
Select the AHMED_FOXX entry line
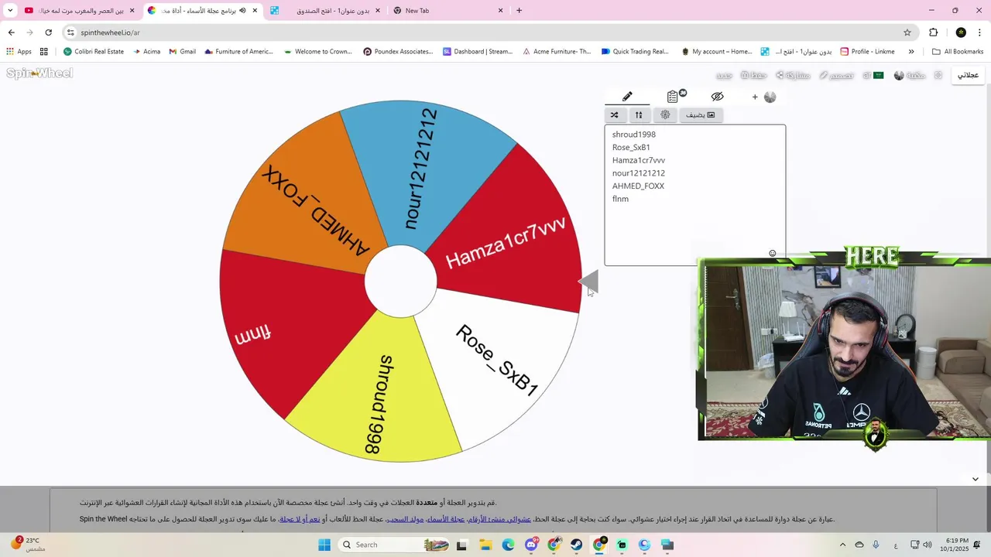638,186
